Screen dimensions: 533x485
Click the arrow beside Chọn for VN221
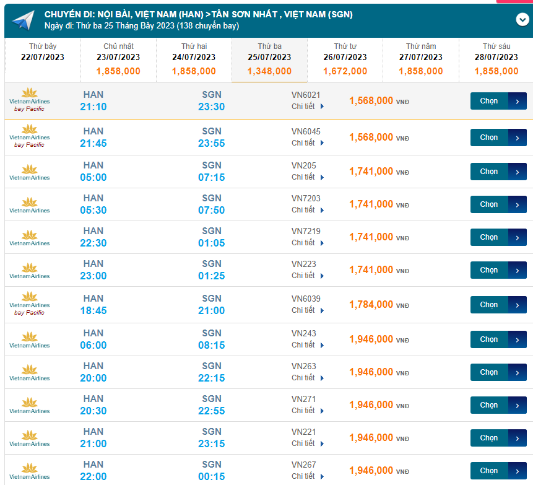[518, 438]
